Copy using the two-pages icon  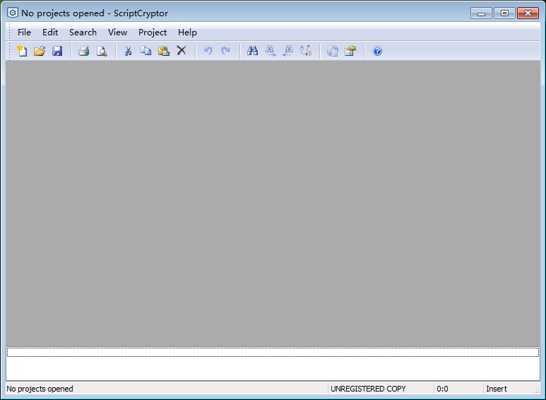pos(146,51)
